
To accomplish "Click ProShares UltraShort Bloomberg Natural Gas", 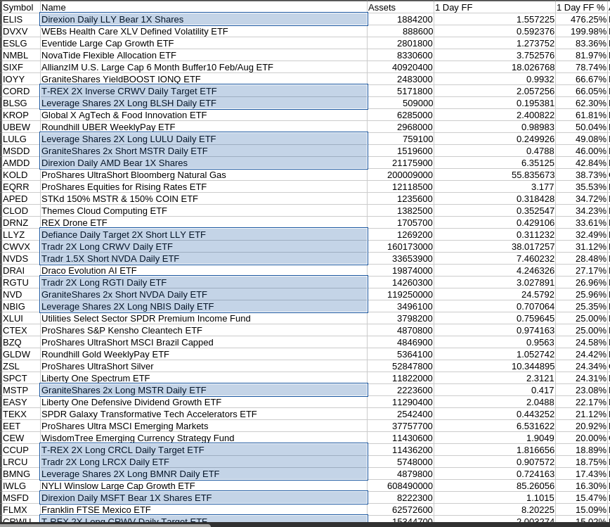I will (x=204, y=175).
